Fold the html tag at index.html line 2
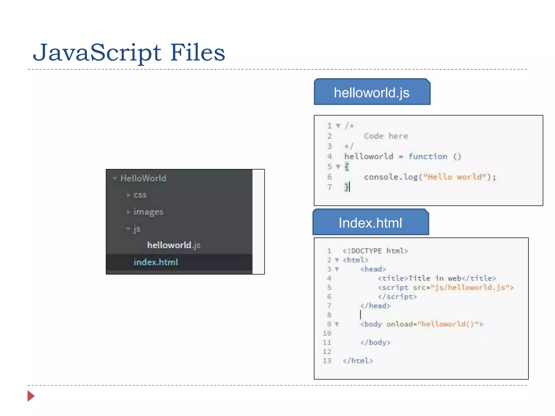Screen dimensions: 555x416 tap(337, 260)
